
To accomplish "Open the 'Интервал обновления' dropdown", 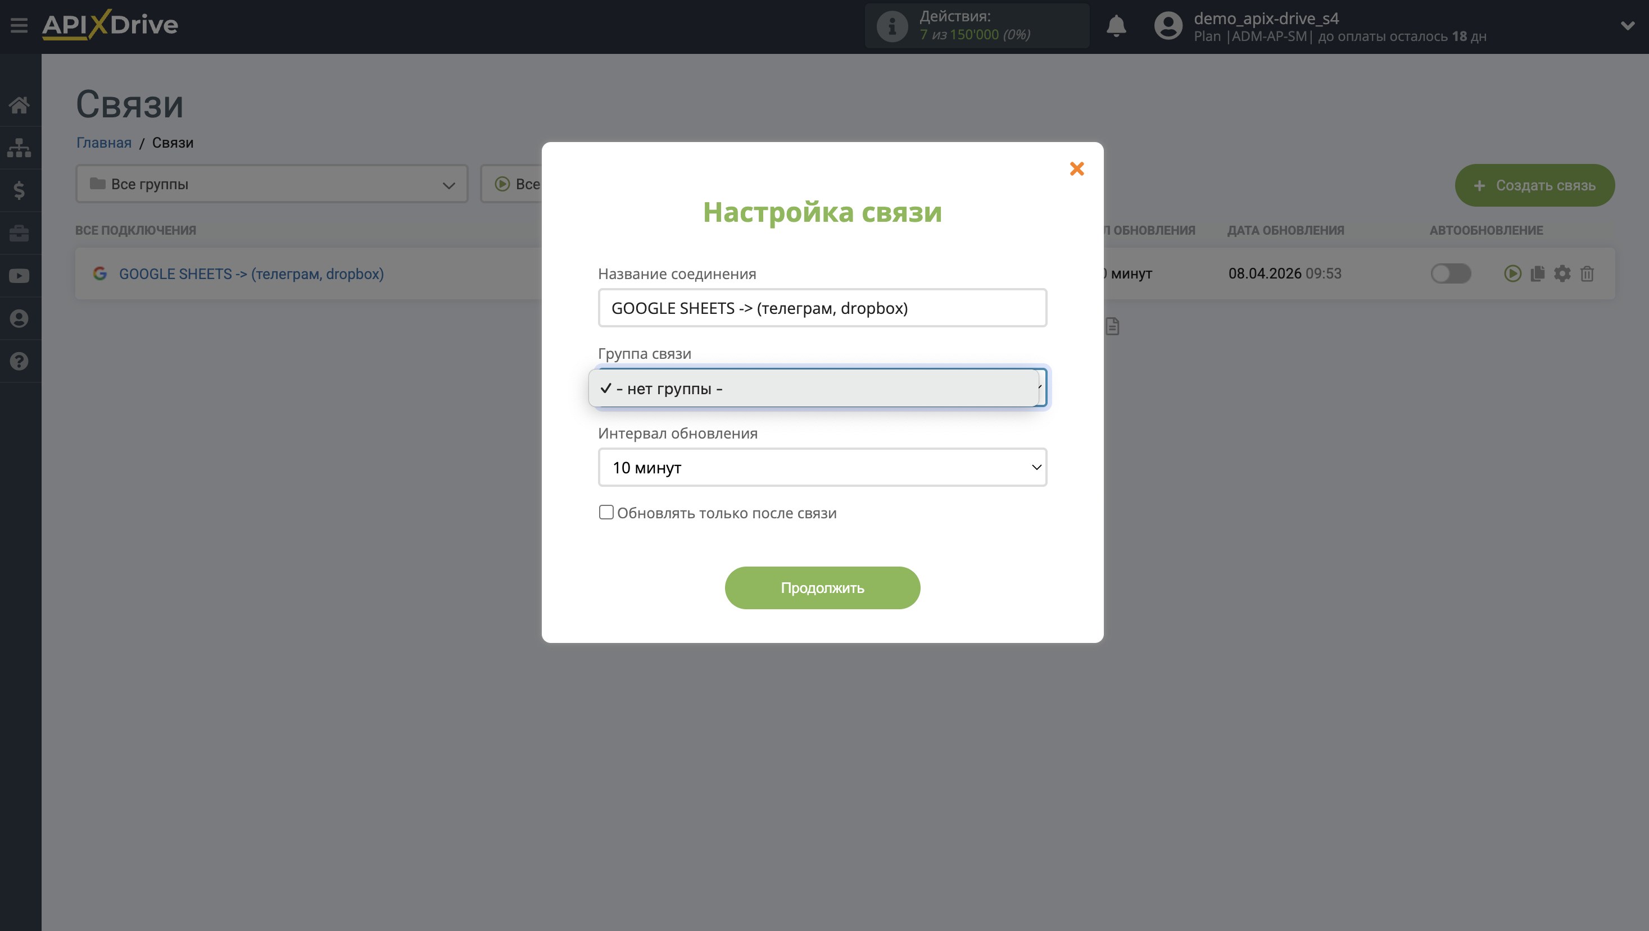I will (x=822, y=467).
